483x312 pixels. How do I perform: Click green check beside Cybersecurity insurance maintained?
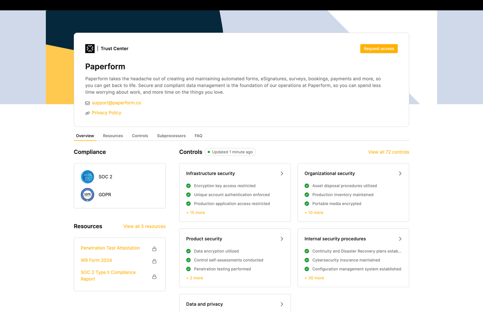(307, 260)
